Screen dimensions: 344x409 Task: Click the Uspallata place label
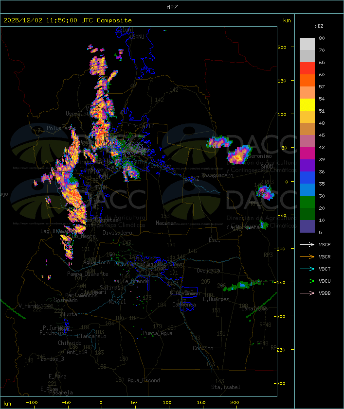tap(78, 114)
